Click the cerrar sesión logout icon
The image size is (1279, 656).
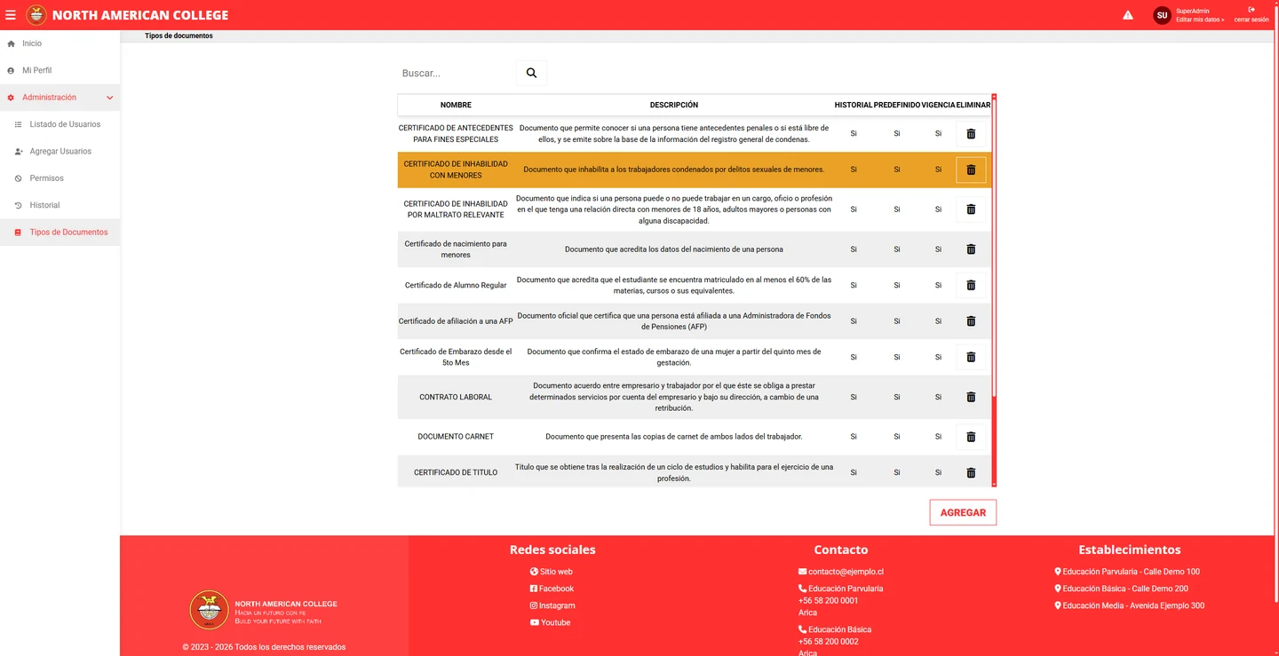coord(1251,10)
